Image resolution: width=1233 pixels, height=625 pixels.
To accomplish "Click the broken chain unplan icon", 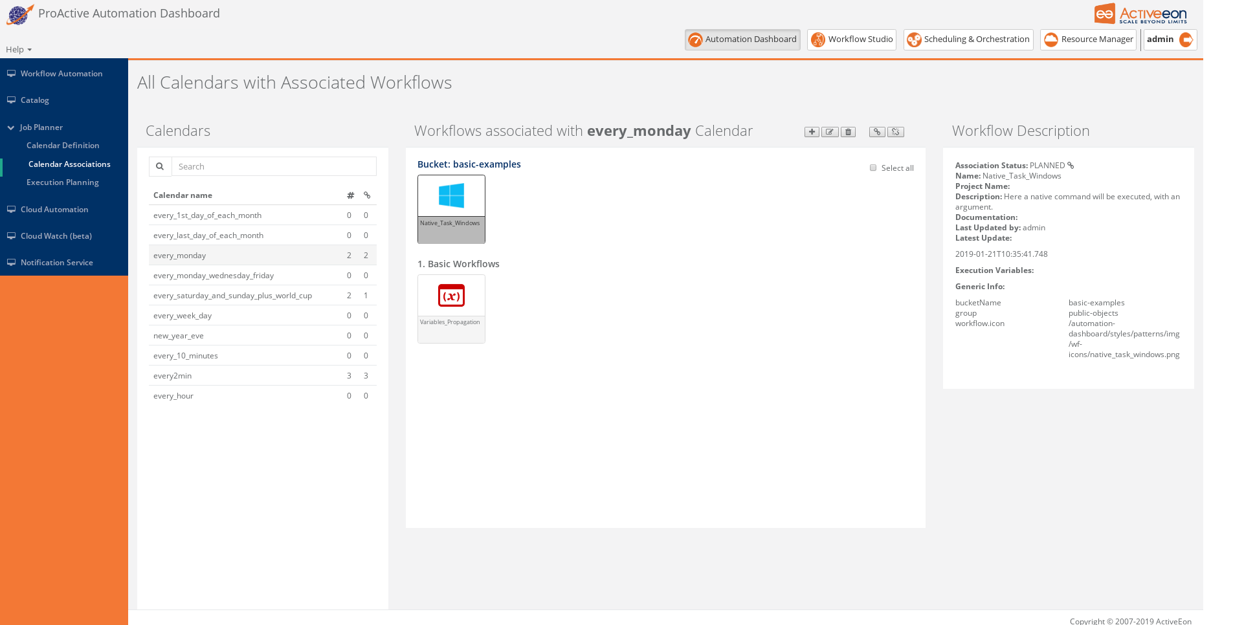I will [896, 132].
